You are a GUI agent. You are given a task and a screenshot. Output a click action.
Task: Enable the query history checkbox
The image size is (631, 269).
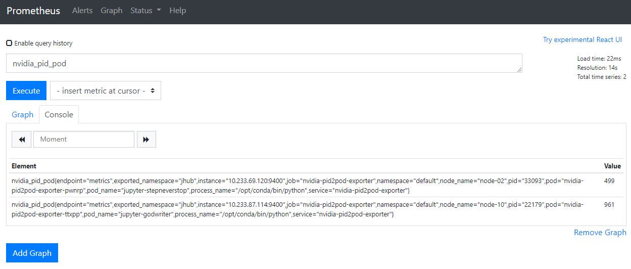(x=9, y=43)
